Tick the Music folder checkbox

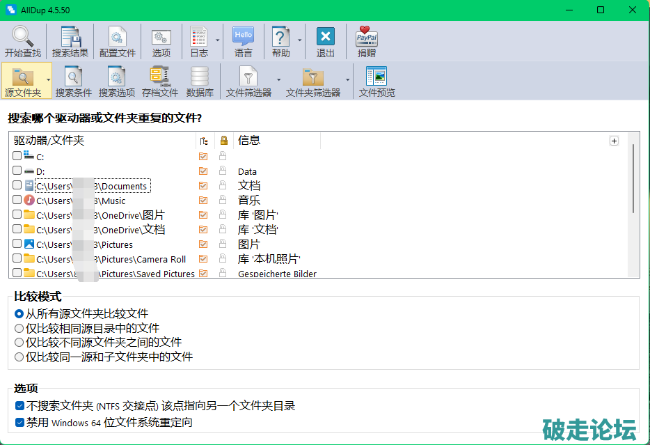pos(17,200)
